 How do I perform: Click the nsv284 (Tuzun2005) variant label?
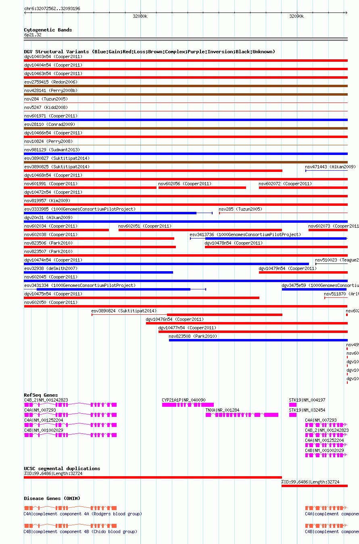click(46, 99)
